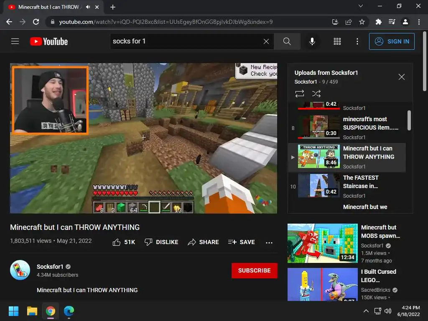Click the video player to pause
Screen dimensions: 428x321
click(x=144, y=138)
